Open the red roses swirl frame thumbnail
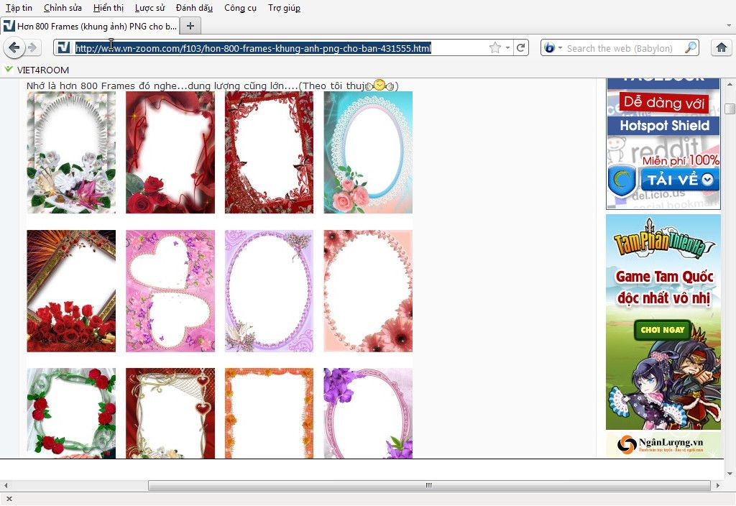Viewport: 736px width, 506px height. pyautogui.click(x=170, y=152)
